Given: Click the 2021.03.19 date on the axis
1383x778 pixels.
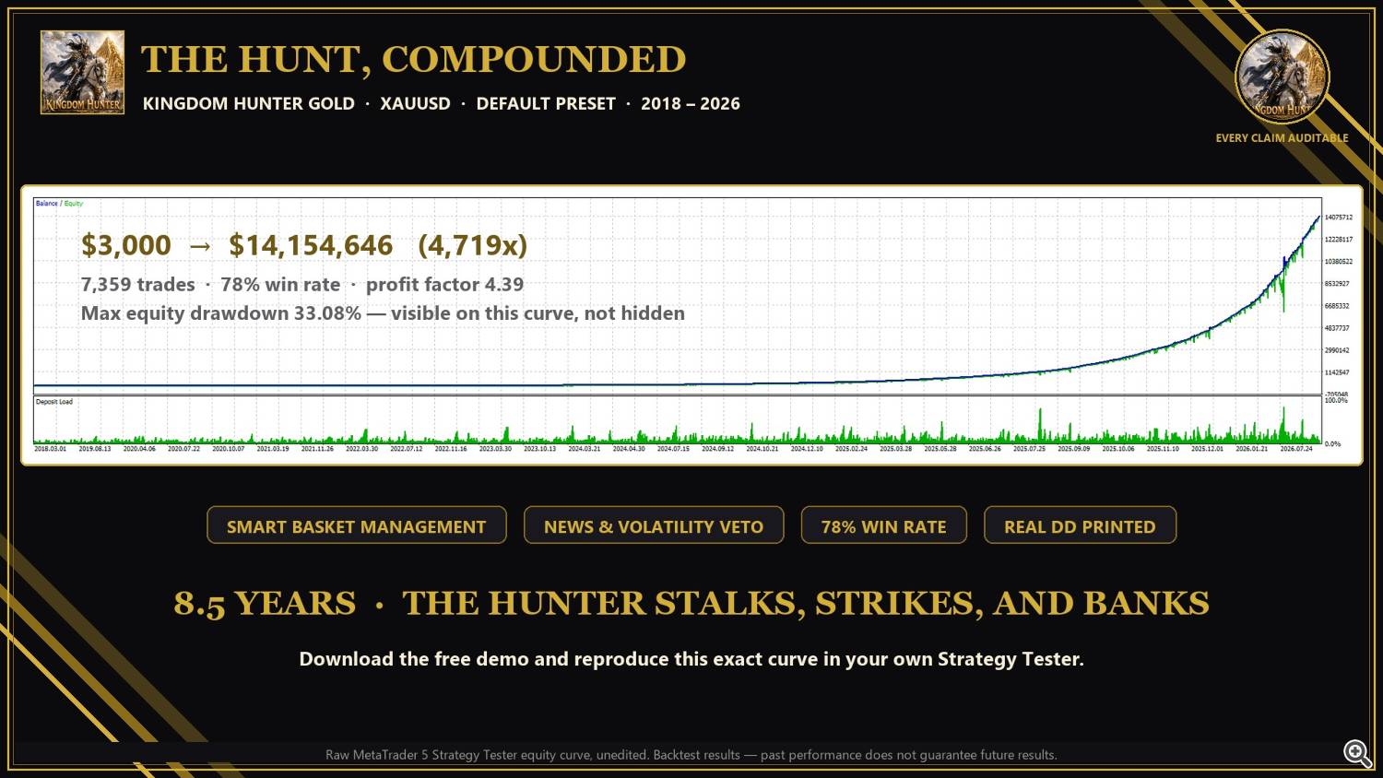Looking at the screenshot, I should click(x=273, y=449).
